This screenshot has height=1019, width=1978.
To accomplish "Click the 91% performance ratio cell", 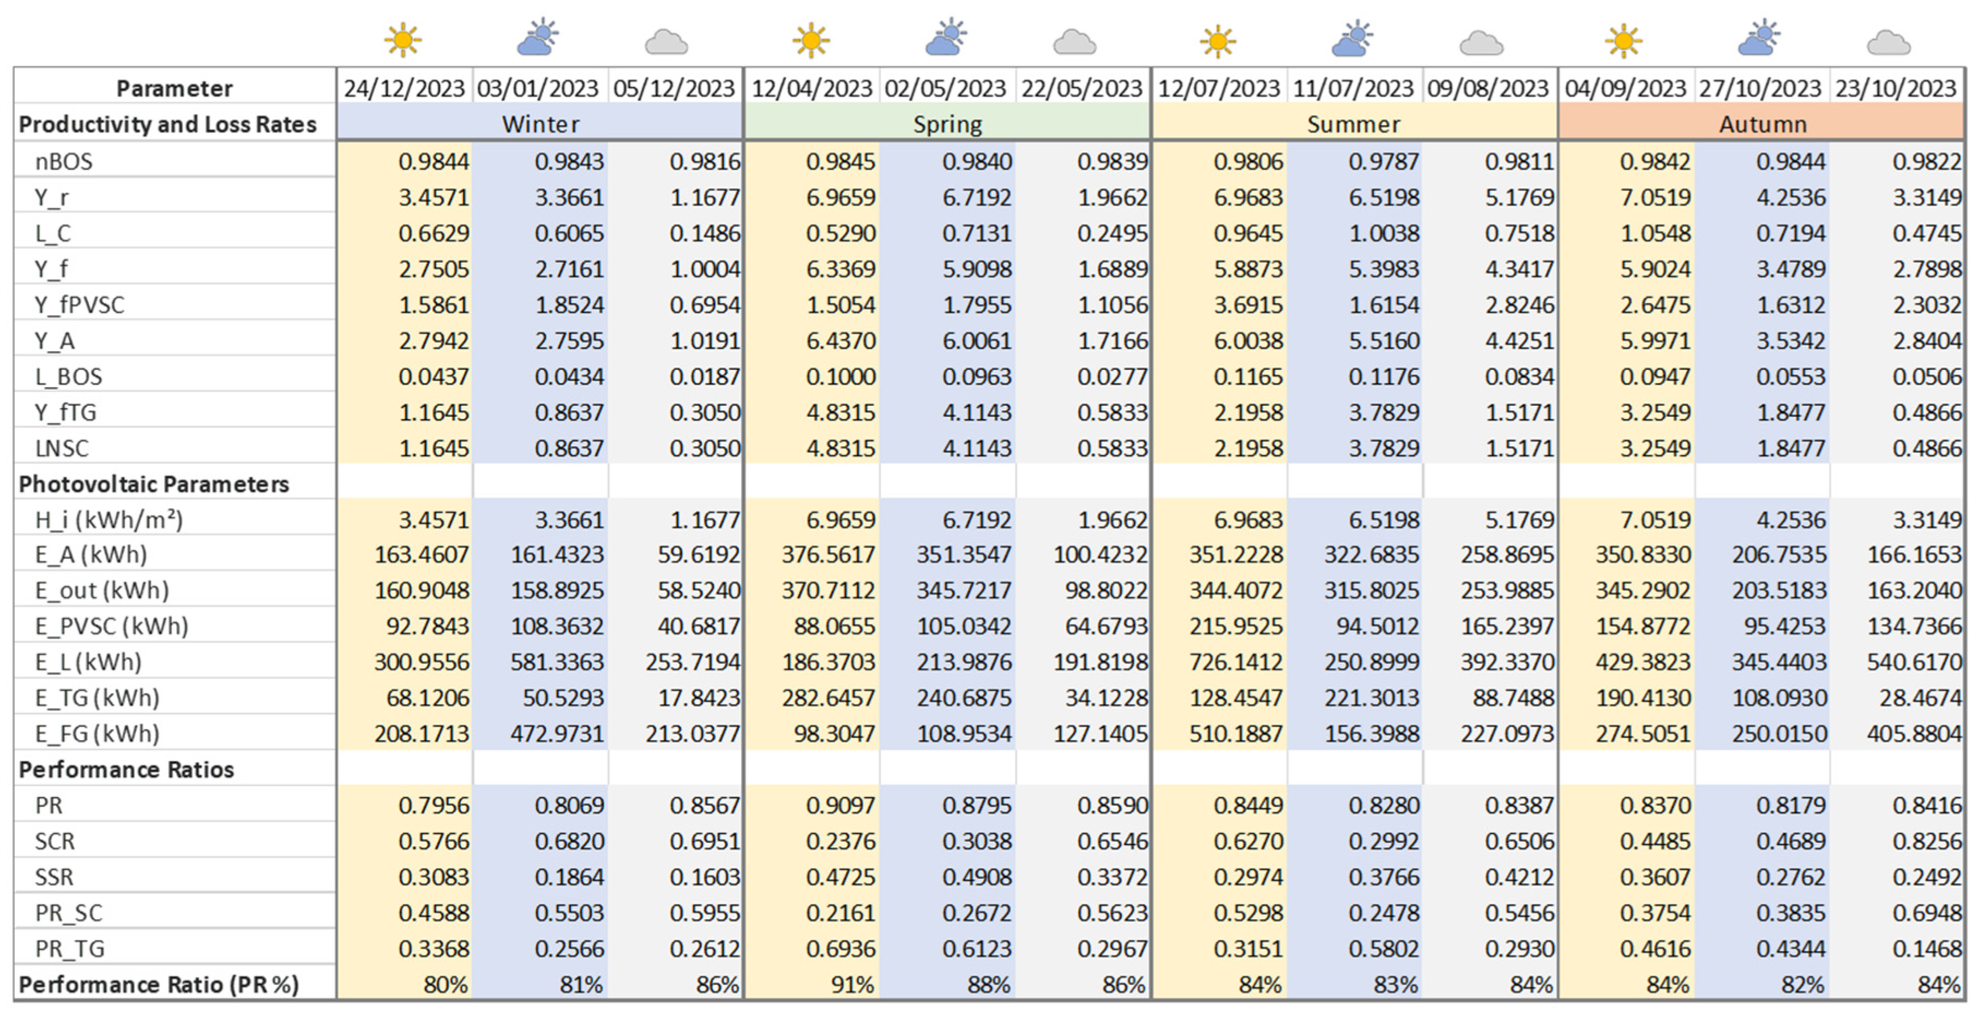I will coord(852,985).
